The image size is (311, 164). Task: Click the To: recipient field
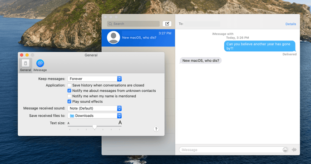[202, 24]
